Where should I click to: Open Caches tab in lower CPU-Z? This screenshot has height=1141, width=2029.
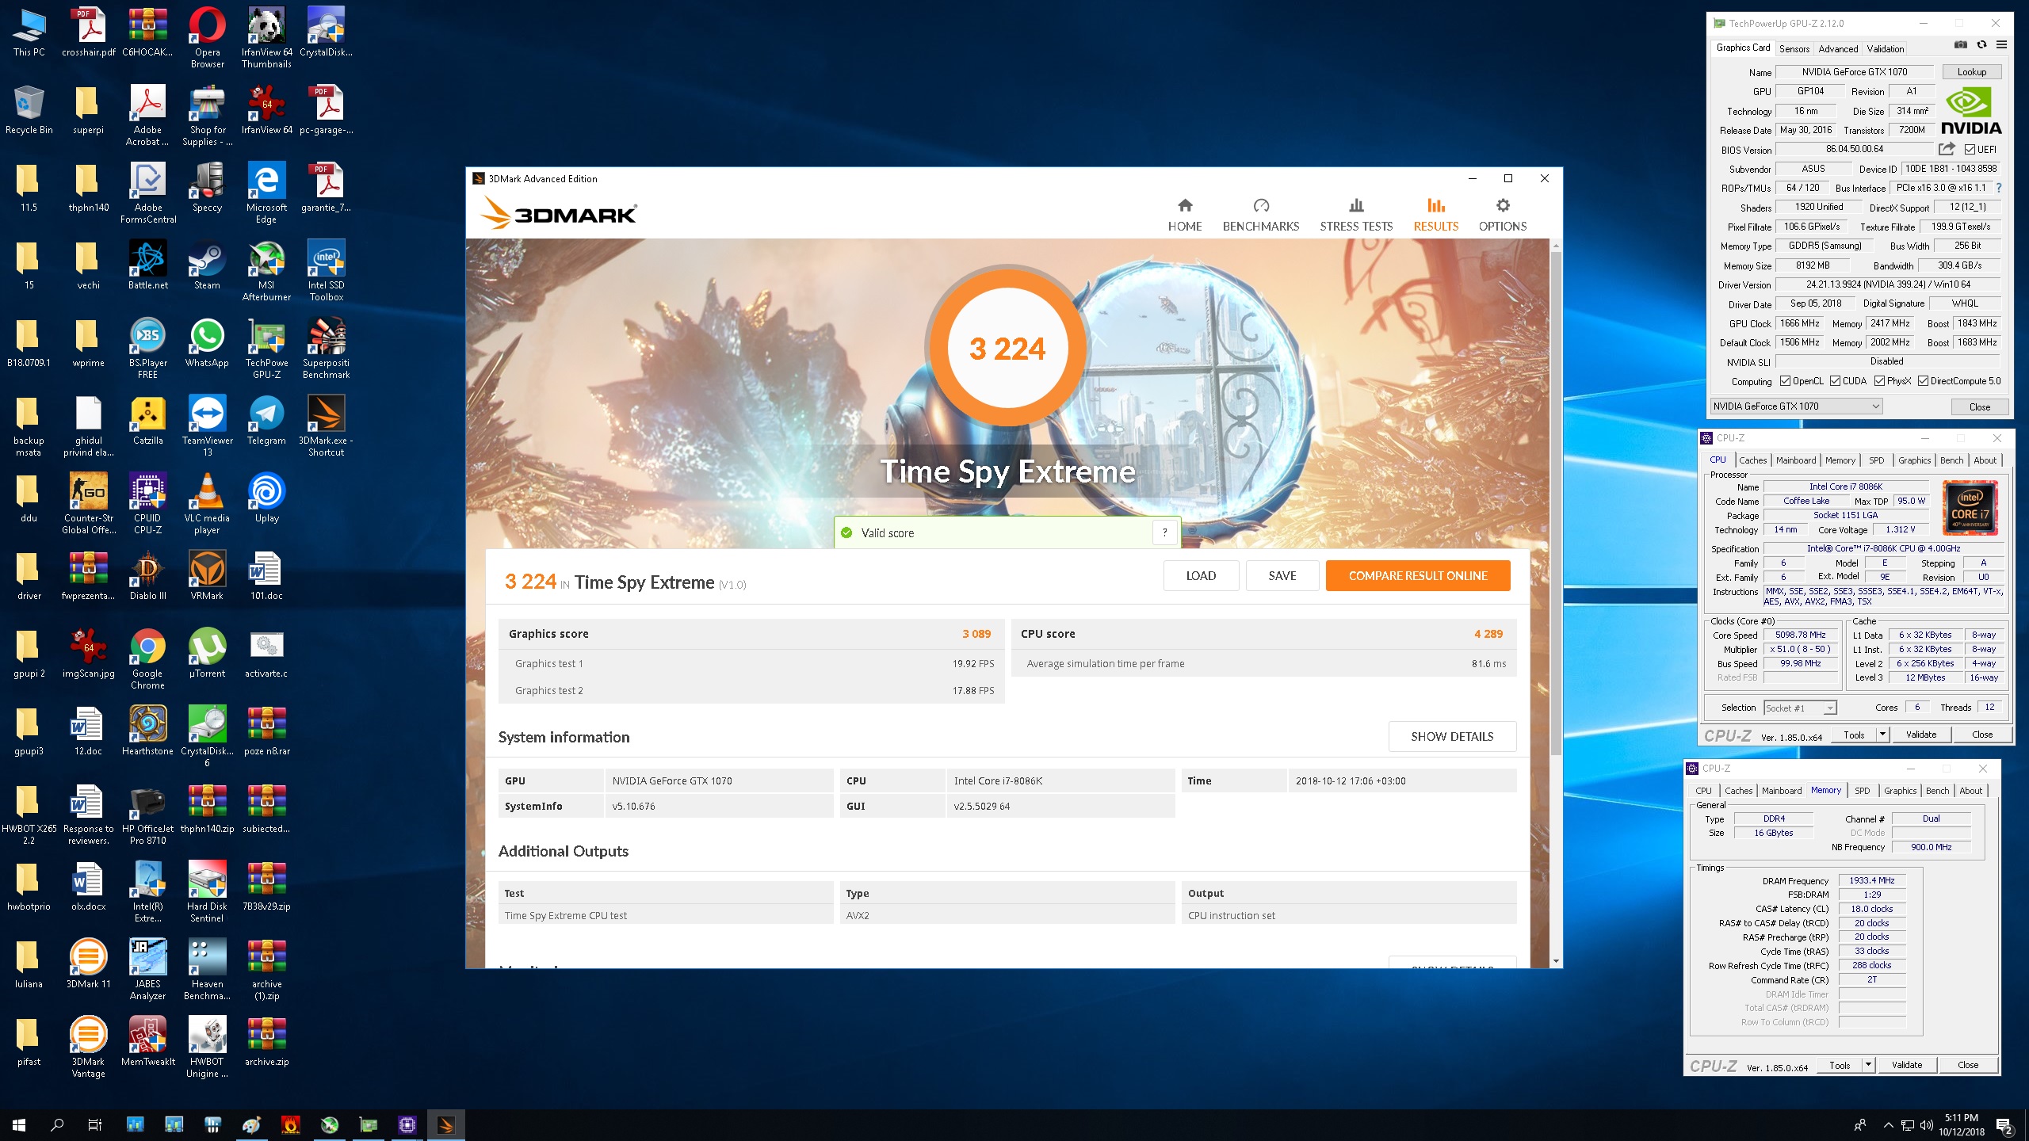pyautogui.click(x=1738, y=791)
